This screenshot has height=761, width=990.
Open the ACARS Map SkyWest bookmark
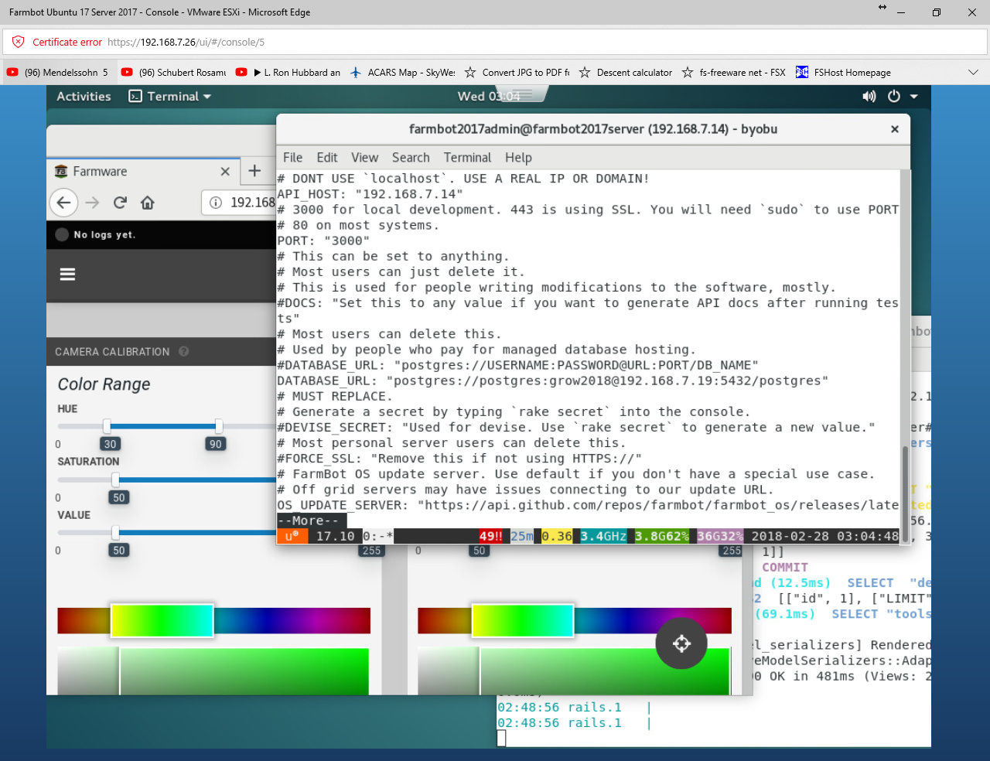[x=402, y=72]
